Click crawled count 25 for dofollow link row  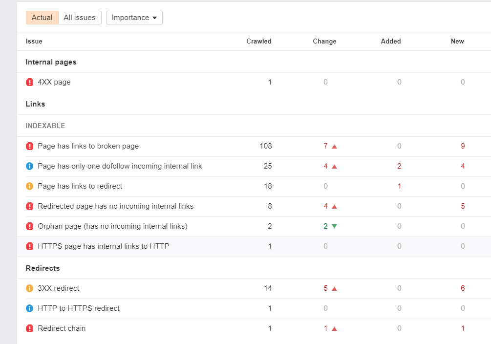tap(268, 166)
